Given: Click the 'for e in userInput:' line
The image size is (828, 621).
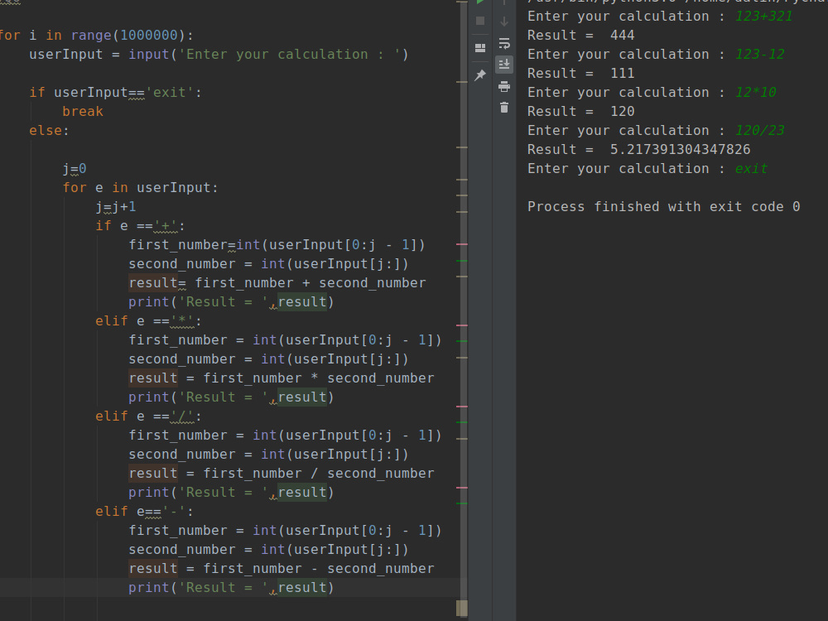Looking at the screenshot, I should tap(140, 187).
